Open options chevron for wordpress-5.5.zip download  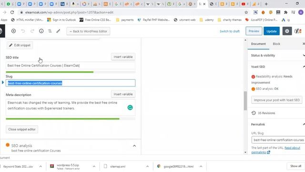coord(94,166)
